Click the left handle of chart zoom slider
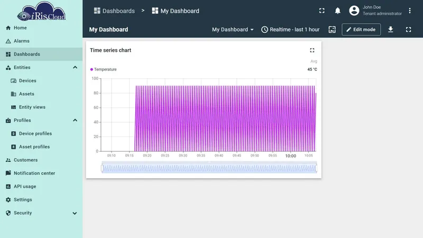 102,168
